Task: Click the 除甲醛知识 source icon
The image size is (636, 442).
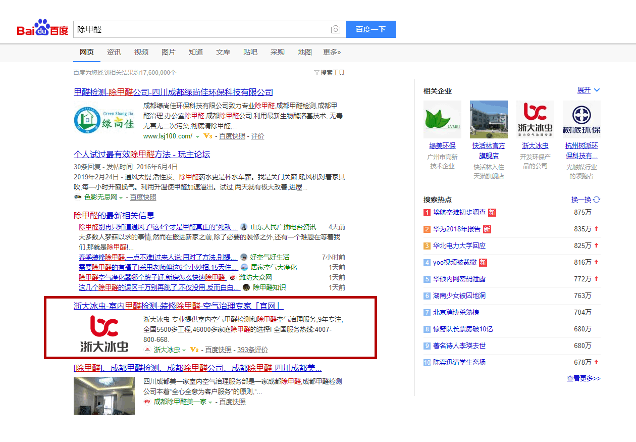Action: click(246, 287)
